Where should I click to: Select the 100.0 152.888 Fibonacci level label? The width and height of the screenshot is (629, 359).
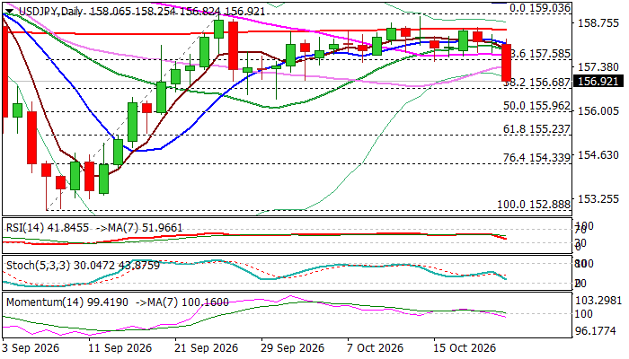534,205
